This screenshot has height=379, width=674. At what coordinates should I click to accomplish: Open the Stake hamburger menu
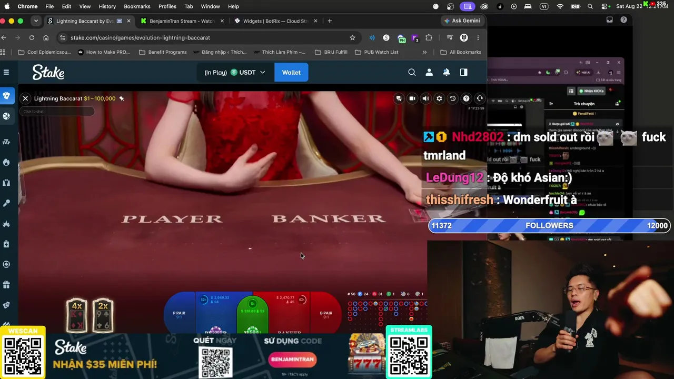[x=6, y=72]
